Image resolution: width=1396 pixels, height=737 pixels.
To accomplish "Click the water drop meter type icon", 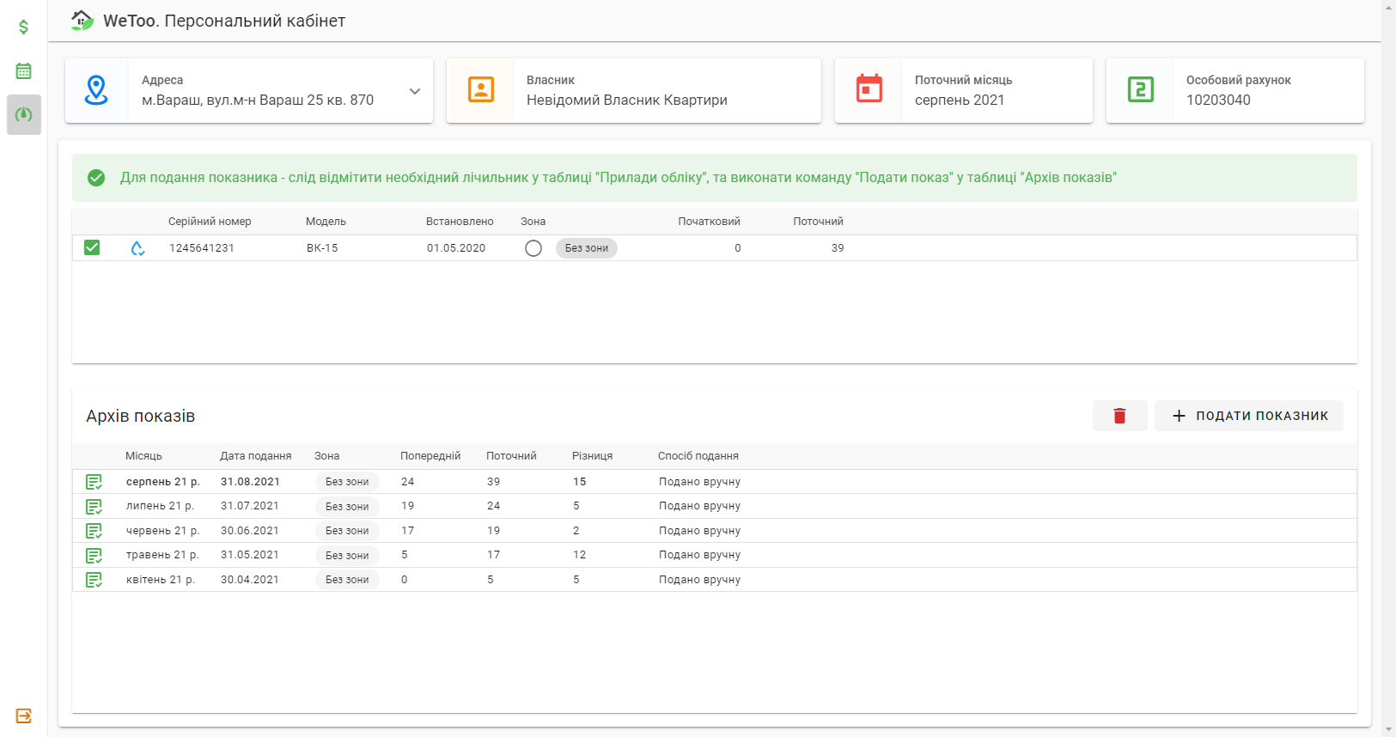I will pyautogui.click(x=137, y=248).
